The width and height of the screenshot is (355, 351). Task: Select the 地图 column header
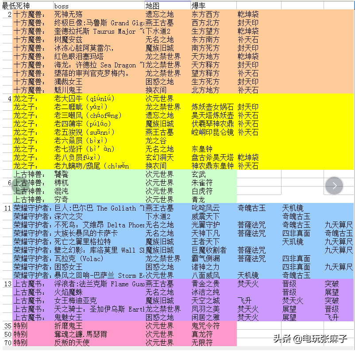pos(152,6)
